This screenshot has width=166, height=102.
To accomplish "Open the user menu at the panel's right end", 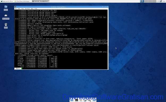I will point(164,1).
